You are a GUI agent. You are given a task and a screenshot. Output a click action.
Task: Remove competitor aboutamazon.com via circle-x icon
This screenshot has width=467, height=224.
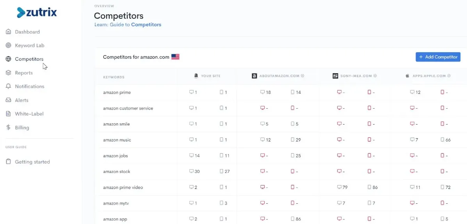[303, 76]
